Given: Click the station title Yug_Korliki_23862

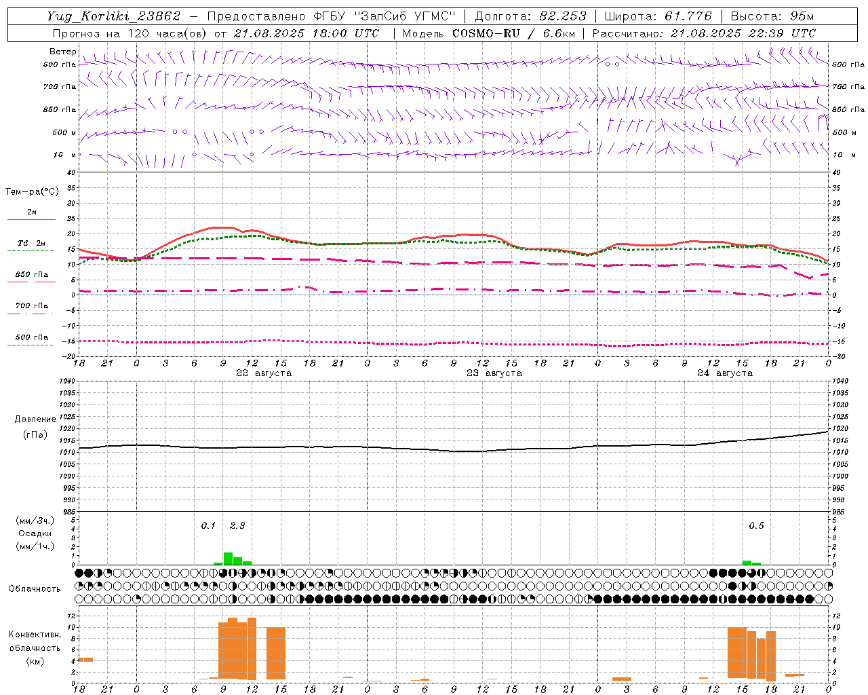Looking at the screenshot, I should pyautogui.click(x=114, y=16).
